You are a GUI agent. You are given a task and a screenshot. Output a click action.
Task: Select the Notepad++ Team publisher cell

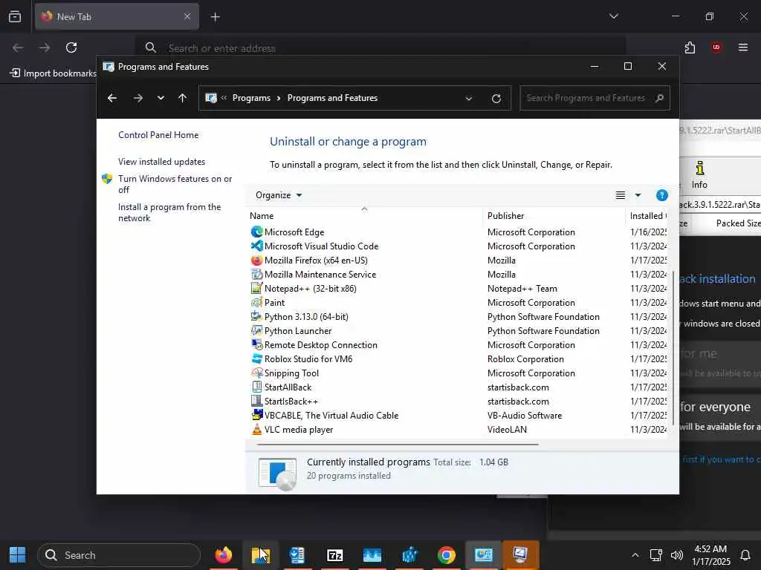522,289
